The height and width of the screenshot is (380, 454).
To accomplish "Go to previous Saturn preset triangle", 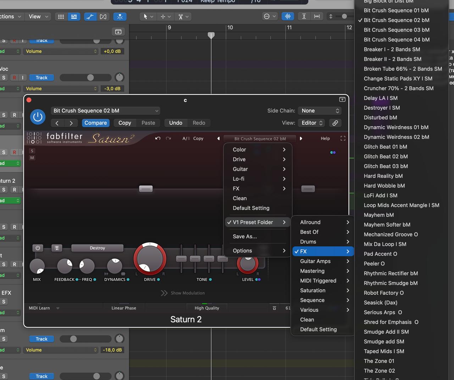I will coord(218,138).
